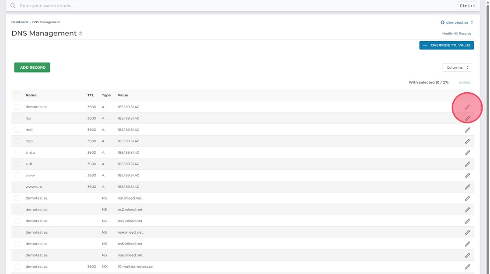
Task: Check the box for the ftp record
Action: (x=17, y=118)
